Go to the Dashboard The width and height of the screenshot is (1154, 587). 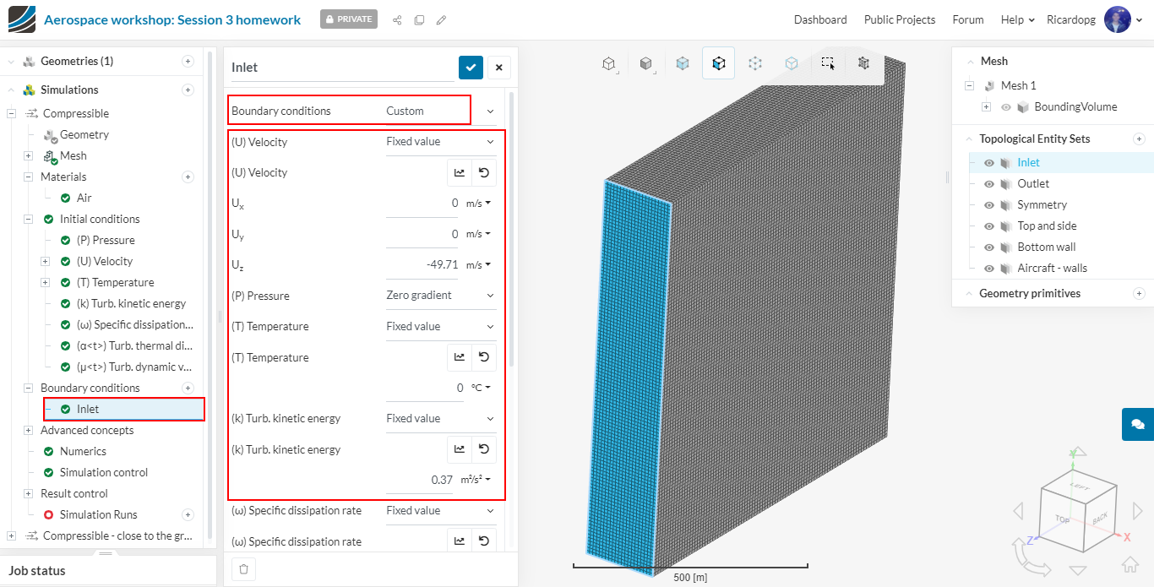pos(820,19)
